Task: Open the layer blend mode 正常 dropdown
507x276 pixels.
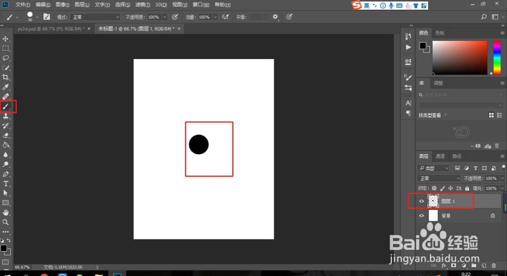Action: [439, 178]
